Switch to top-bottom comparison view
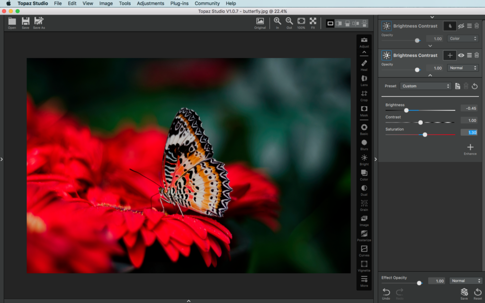 pos(364,24)
